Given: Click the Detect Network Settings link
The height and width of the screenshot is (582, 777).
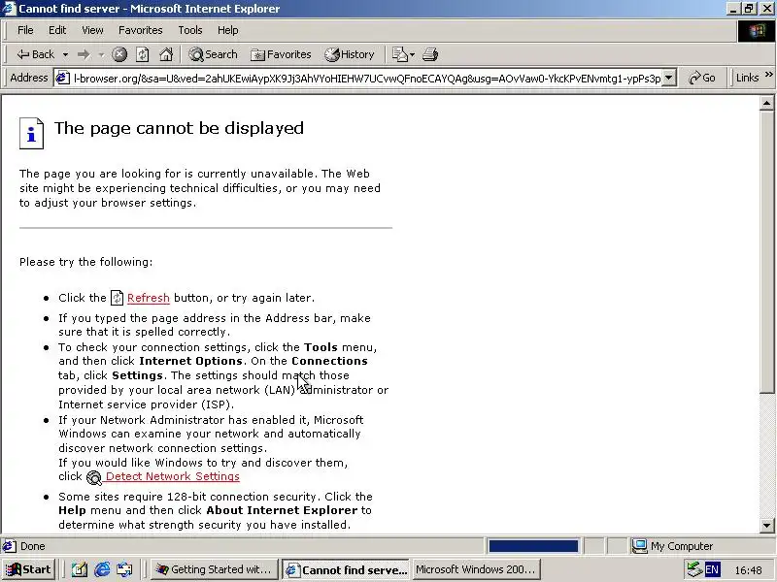Looking at the screenshot, I should pos(173,476).
